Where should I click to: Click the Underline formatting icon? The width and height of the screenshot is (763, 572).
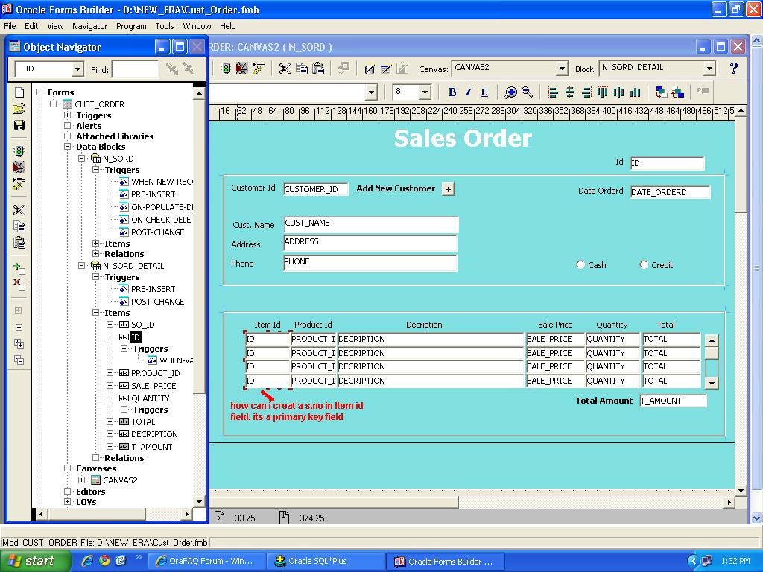484,92
